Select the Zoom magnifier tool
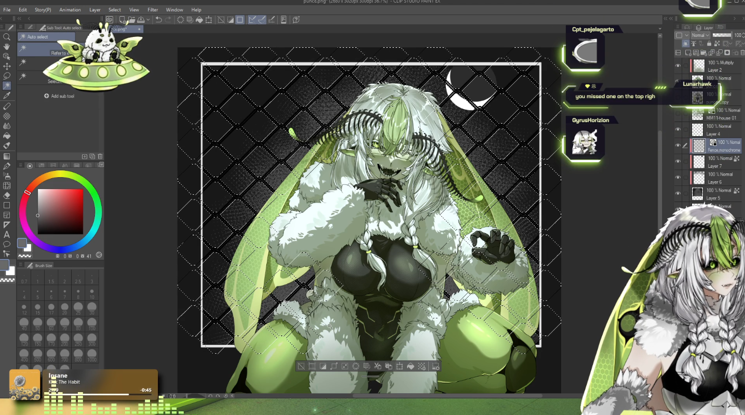745x415 pixels. [x=7, y=37]
